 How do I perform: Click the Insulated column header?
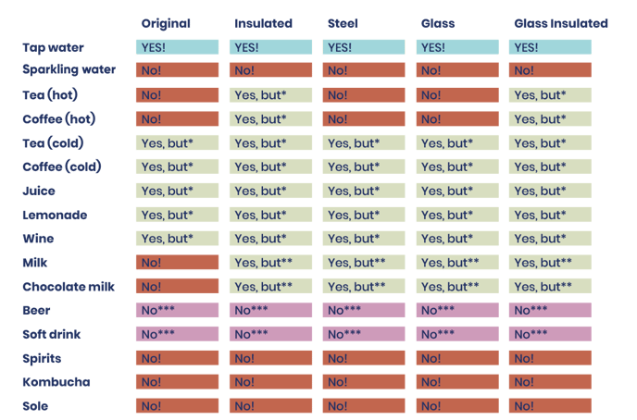(264, 23)
